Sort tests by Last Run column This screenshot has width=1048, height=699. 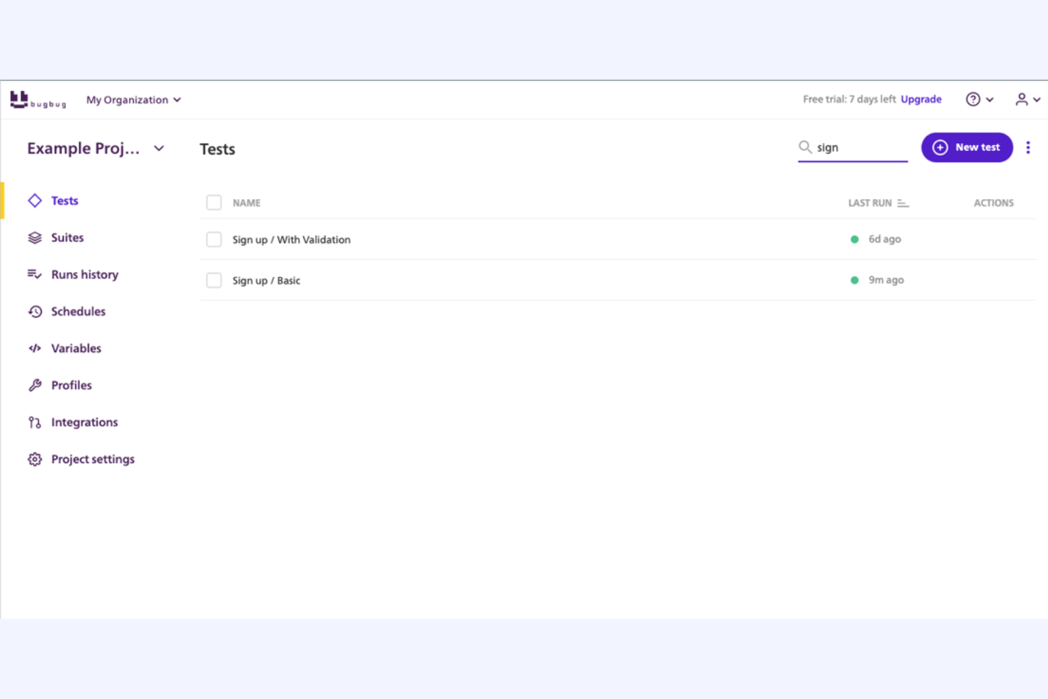[x=903, y=203]
